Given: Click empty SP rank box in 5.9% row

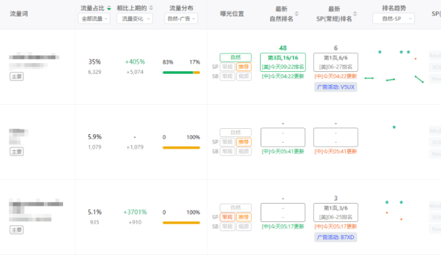Looking at the screenshot, I should coord(335,137).
